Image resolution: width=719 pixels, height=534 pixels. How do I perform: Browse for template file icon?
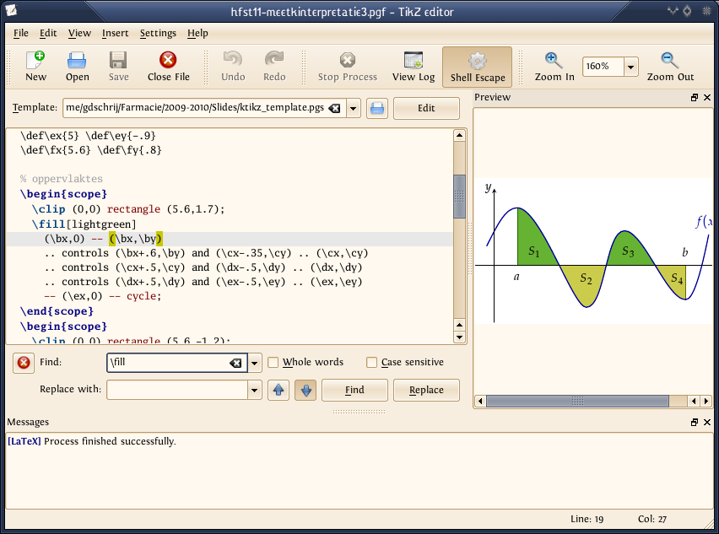click(x=376, y=109)
